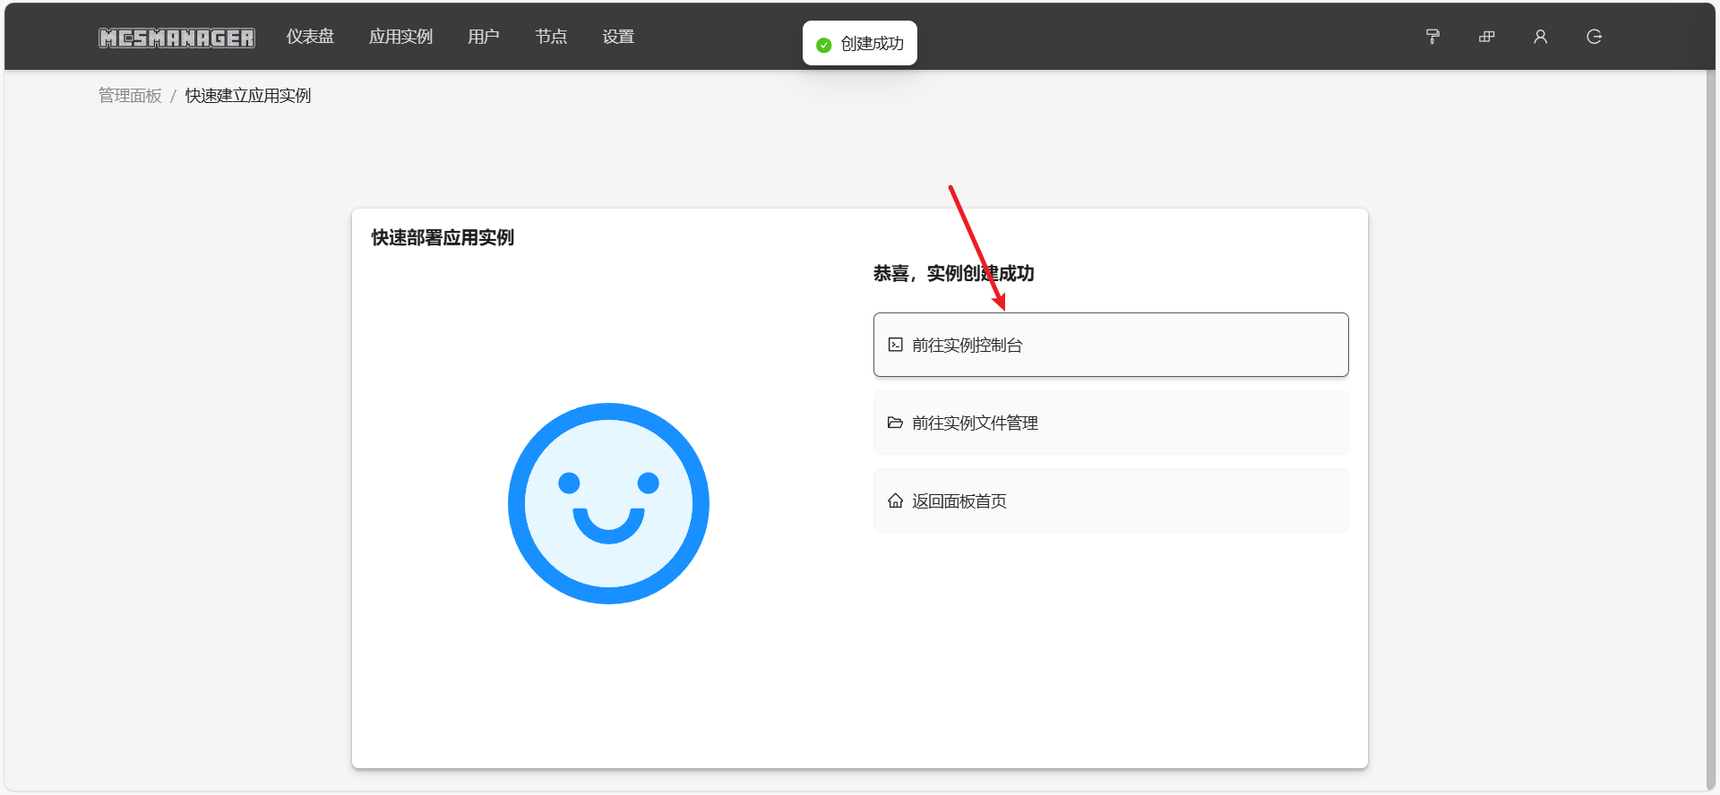The height and width of the screenshot is (795, 1720).
Task: Click the green check icon in toast
Action: [824, 45]
